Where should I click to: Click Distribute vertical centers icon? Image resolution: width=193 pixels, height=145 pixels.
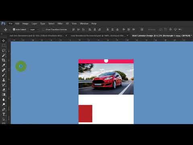(x=113, y=29)
